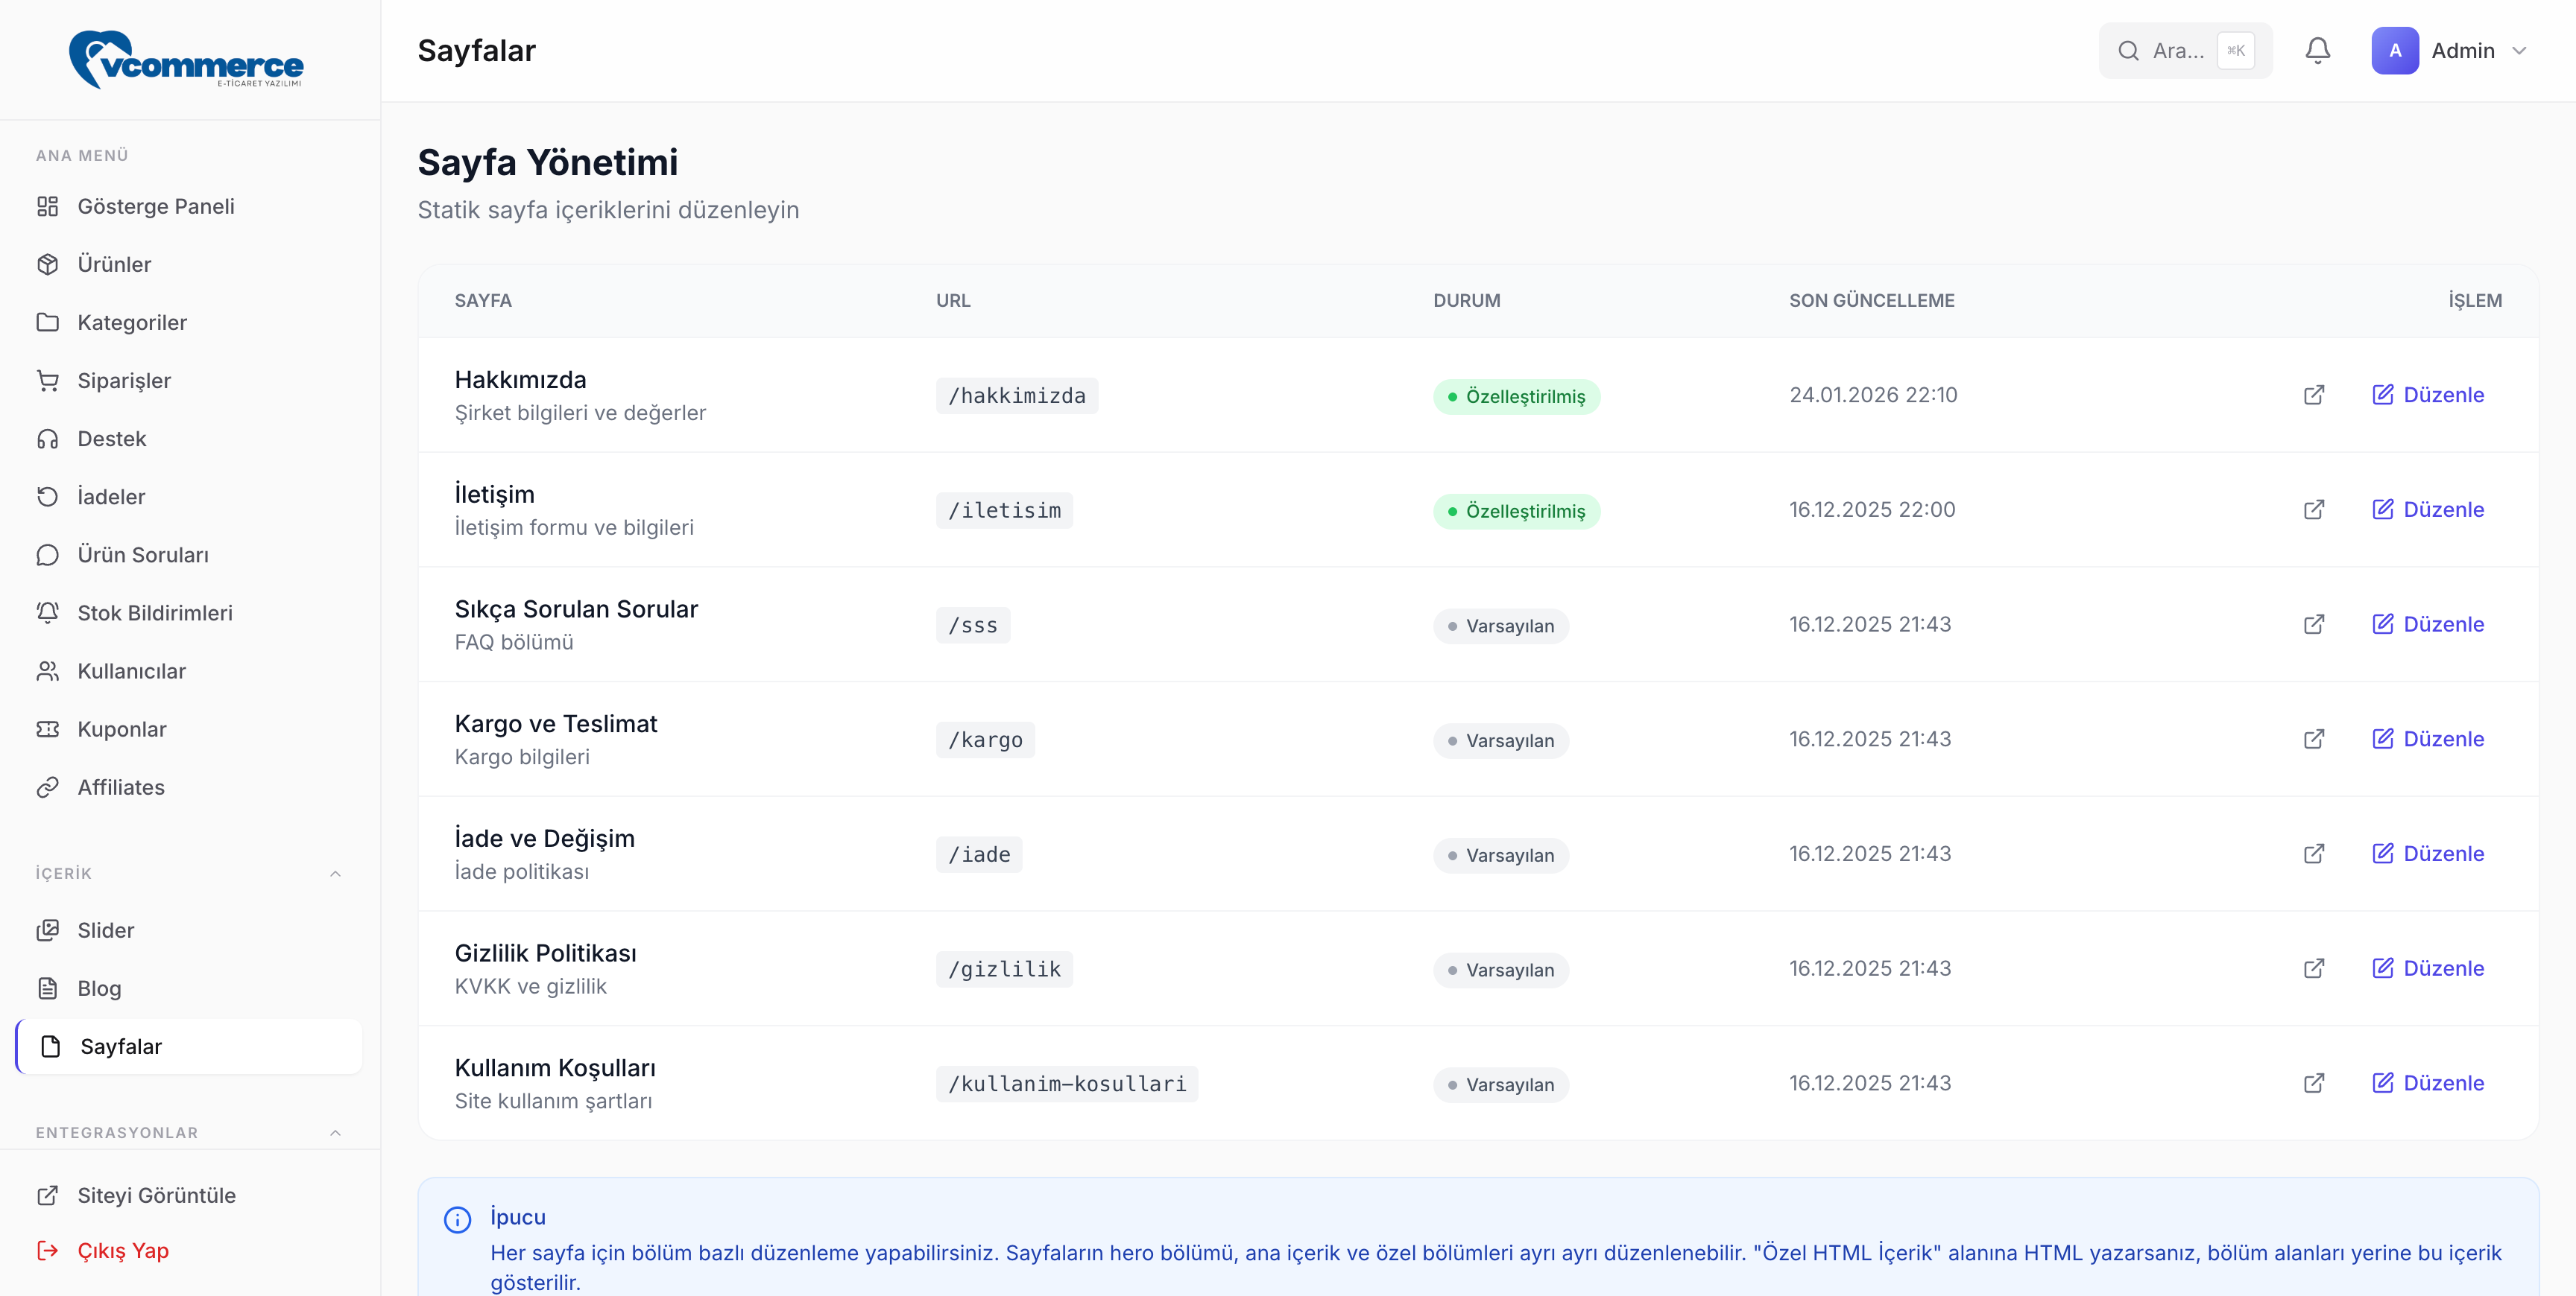Image resolution: width=2576 pixels, height=1296 pixels.
Task: Click the Admin avatar icon
Action: [2394, 51]
